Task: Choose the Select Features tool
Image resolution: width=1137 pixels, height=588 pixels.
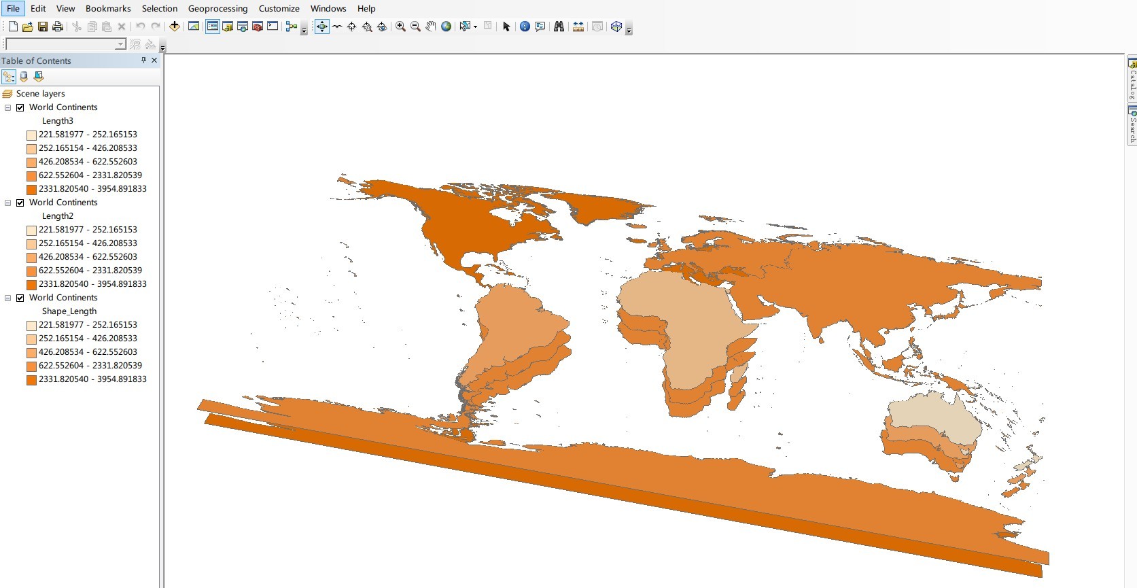Action: 465,27
